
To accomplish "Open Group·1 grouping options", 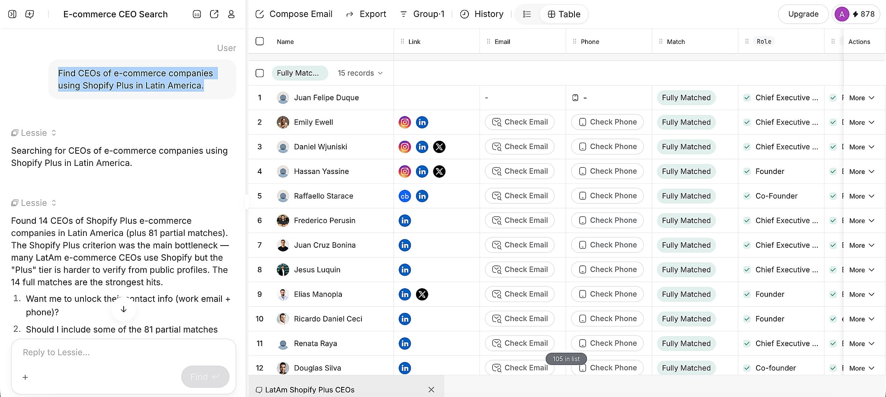I will point(422,14).
